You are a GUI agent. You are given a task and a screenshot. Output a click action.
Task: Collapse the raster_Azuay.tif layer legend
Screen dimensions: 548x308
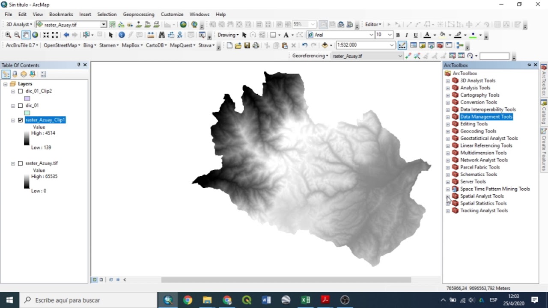pyautogui.click(x=13, y=163)
